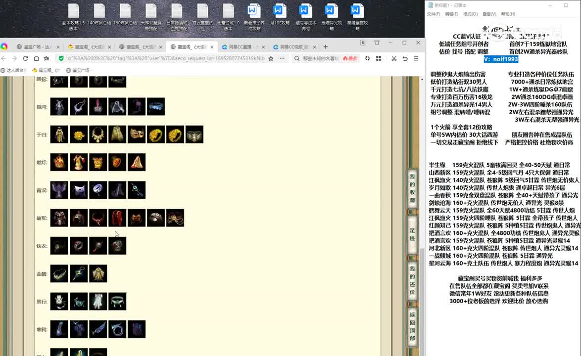Open the 足迹 side button
This screenshot has height=356, width=581.
(412, 234)
